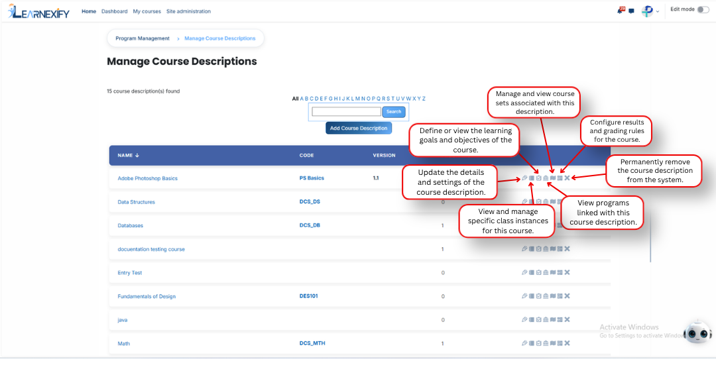Filter course descriptions by letter D
716x375 pixels.
coord(316,99)
